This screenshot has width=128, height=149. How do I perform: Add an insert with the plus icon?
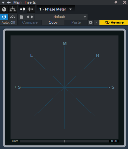[x=9, y=3]
